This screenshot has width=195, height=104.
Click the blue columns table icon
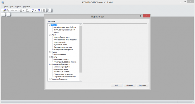click(39, 11)
